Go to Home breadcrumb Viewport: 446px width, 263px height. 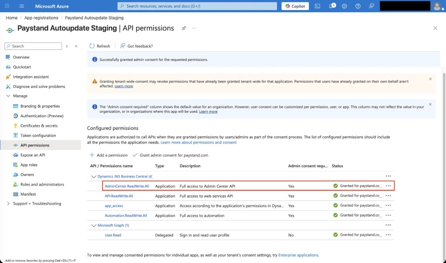[x=12, y=18]
